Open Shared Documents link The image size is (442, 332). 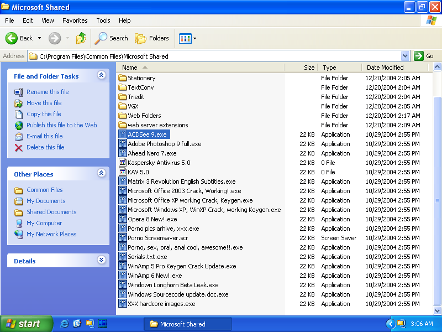(x=51, y=212)
